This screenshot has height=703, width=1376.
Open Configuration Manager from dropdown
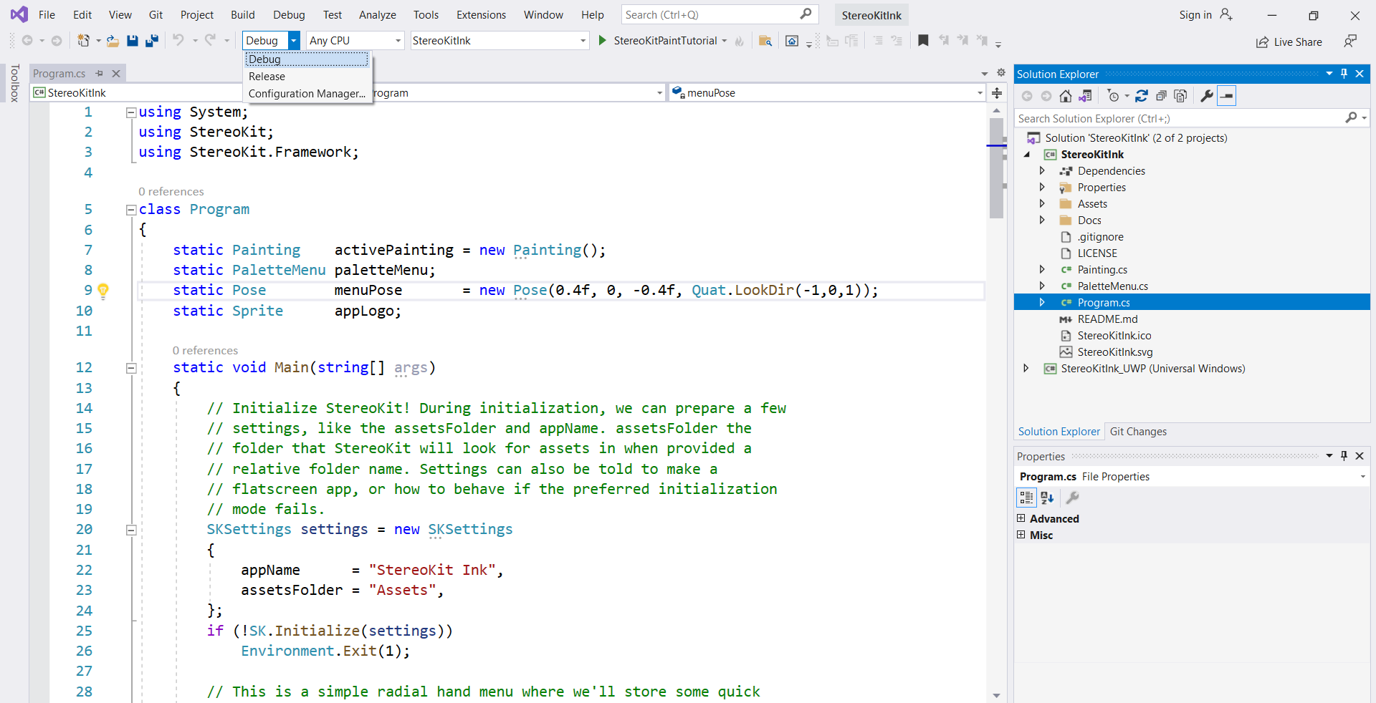tap(307, 93)
